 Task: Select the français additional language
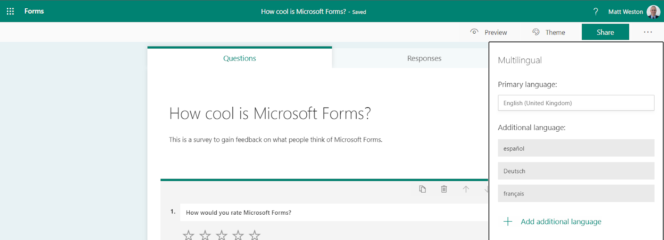click(576, 193)
